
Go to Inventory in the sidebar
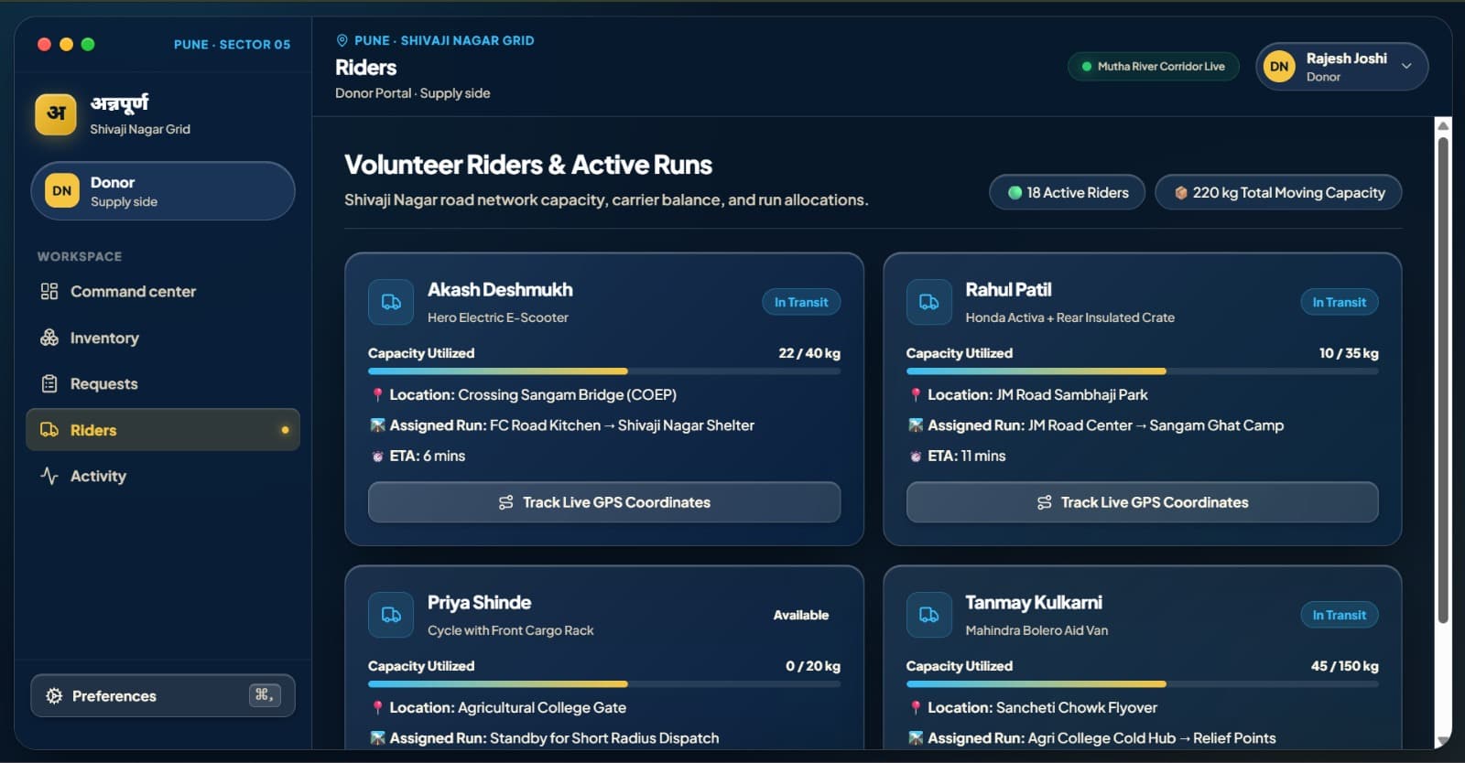[163, 338]
